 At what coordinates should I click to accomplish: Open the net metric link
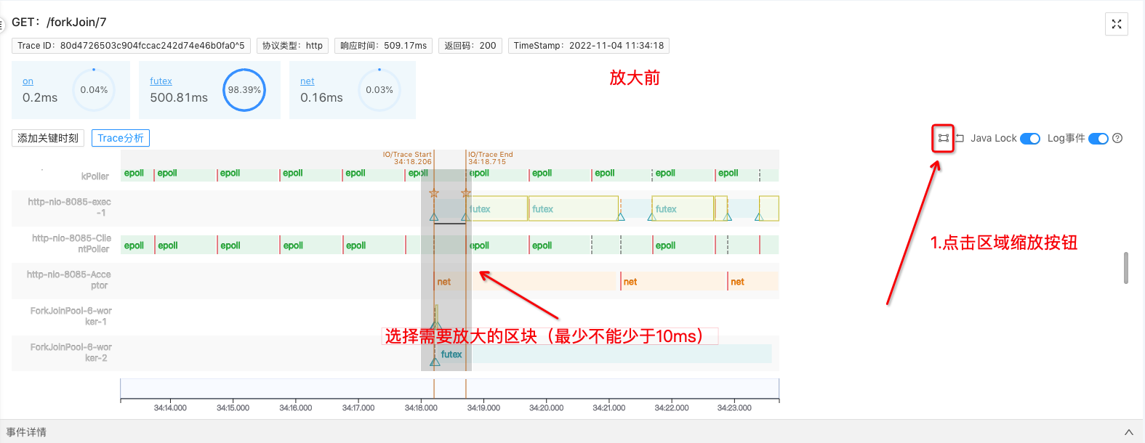(308, 81)
